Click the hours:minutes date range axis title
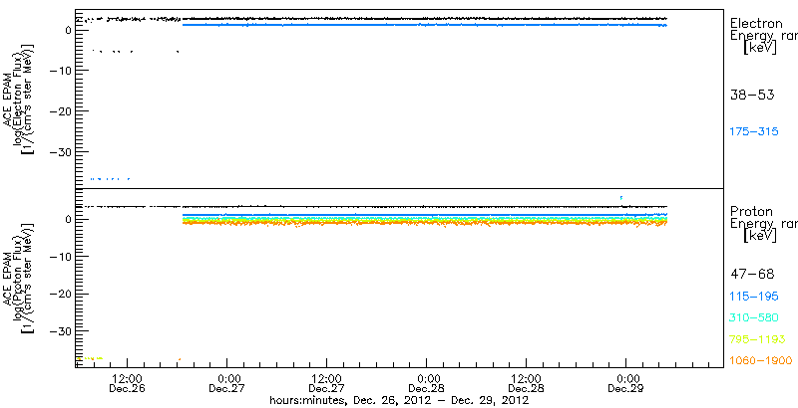Screen dimensions: 798x408 click(x=400, y=401)
